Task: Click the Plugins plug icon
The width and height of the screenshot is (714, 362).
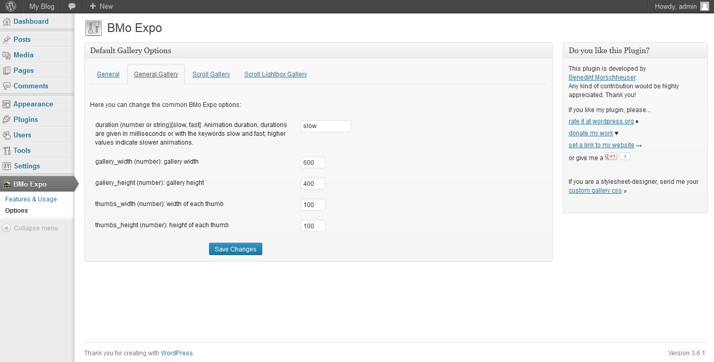Action: (7, 119)
